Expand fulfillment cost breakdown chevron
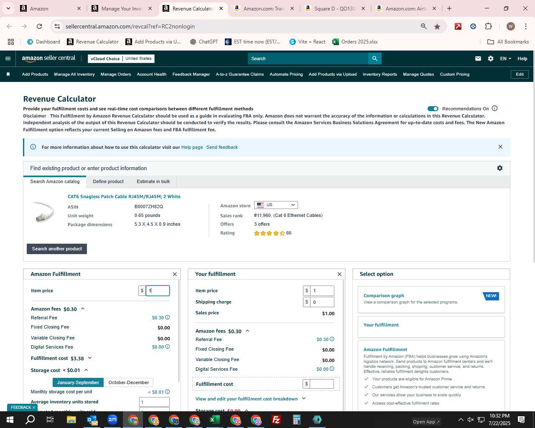The width and height of the screenshot is (535, 428). (304, 399)
